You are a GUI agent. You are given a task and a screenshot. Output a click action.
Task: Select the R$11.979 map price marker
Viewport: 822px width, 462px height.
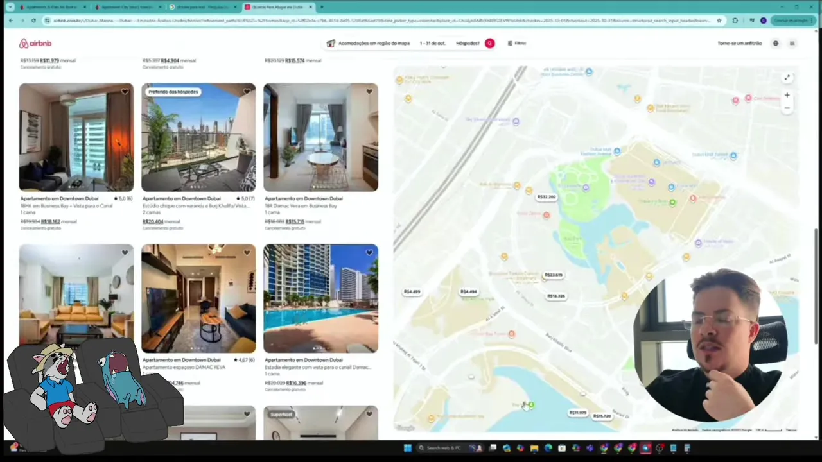coord(578,413)
